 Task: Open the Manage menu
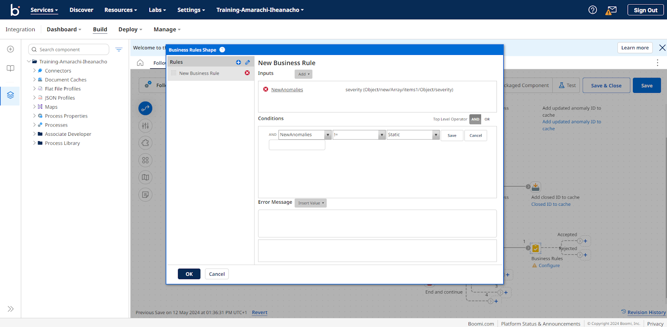click(x=167, y=29)
